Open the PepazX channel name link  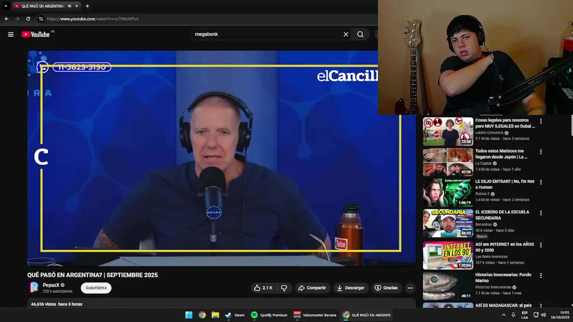tap(51, 285)
